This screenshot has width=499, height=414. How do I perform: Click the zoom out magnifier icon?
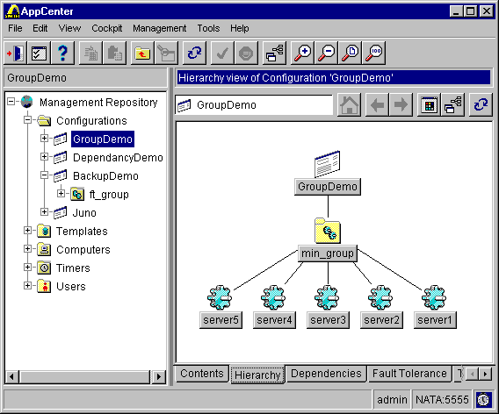[x=326, y=53]
